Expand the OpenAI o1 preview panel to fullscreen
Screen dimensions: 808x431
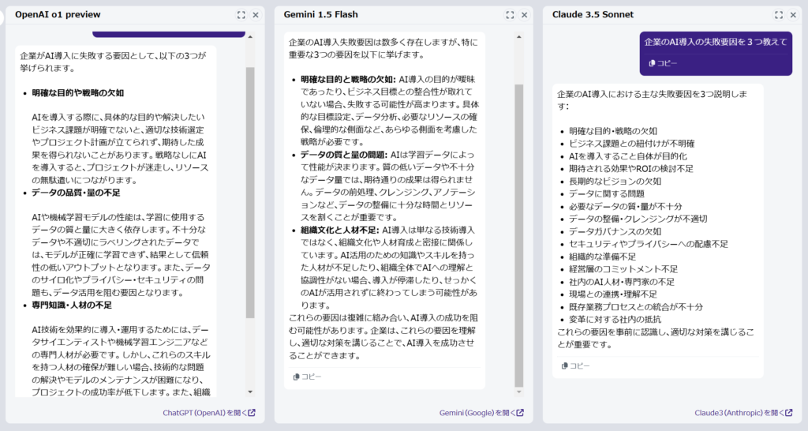point(241,15)
